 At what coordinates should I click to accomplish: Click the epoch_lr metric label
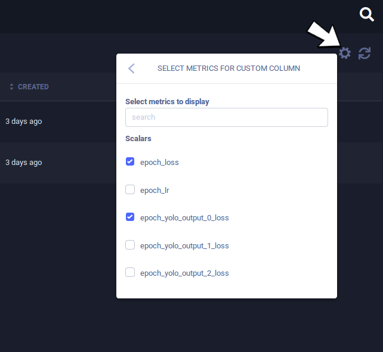click(153, 190)
